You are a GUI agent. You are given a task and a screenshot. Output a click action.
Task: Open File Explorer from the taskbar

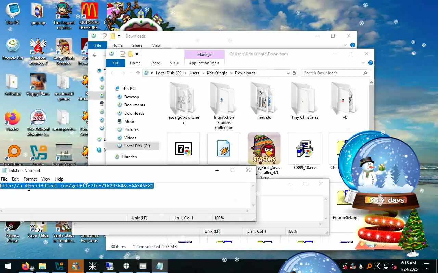tap(42, 266)
